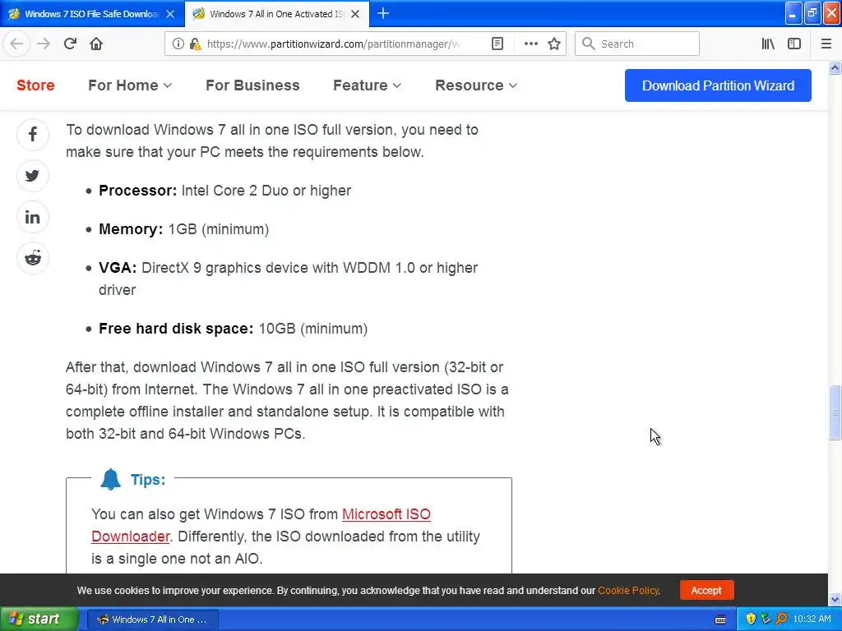
Task: Close the Windows 7 ISO File tab
Action: (x=170, y=14)
